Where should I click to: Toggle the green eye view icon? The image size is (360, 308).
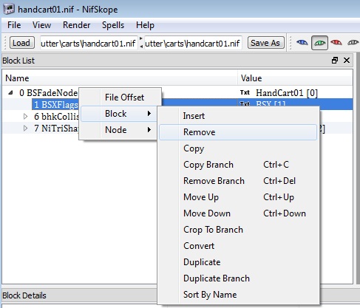[x=319, y=43]
